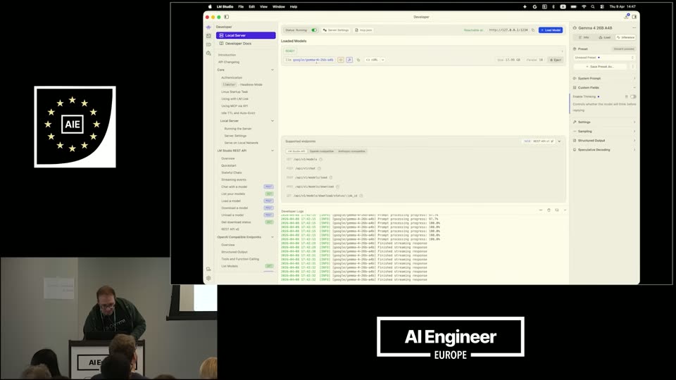Image resolution: width=676 pixels, height=380 pixels.
Task: Collapse the Supported endpoints panel chevron
Action: (x=560, y=141)
